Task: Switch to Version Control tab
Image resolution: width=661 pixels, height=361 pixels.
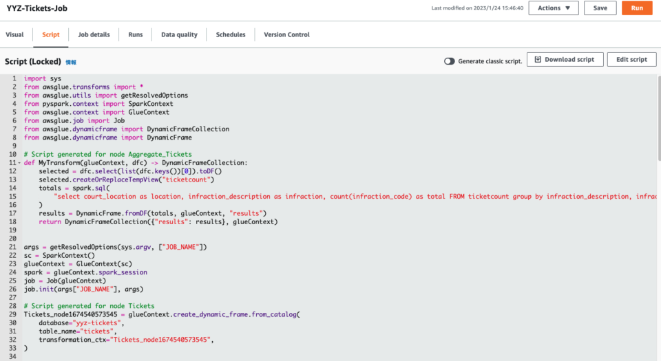Action: pyautogui.click(x=286, y=34)
